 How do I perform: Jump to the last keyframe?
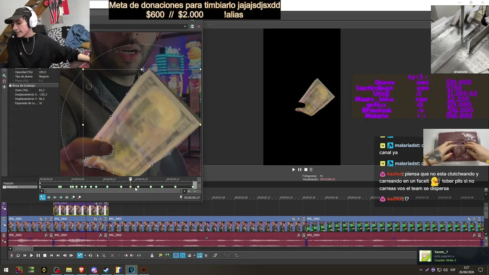point(67,197)
